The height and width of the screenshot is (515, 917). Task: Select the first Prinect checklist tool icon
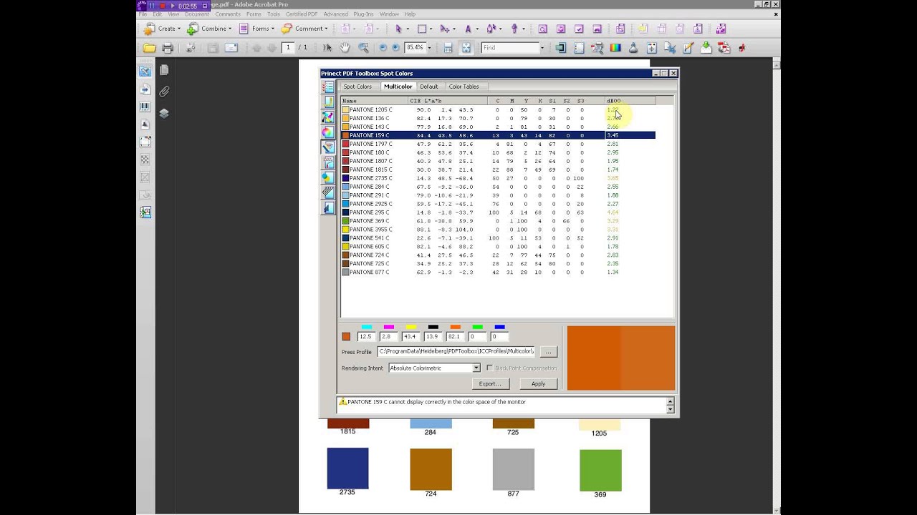click(x=328, y=87)
